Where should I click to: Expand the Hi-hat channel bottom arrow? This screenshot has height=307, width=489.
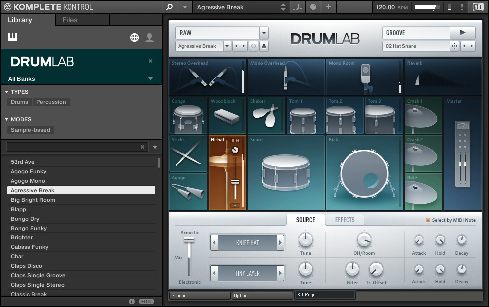[235, 205]
